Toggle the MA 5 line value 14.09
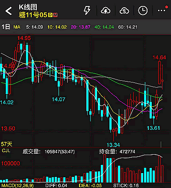 point(35,27)
